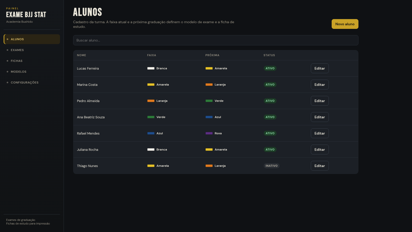Select the name Juliana Rocha
Screen dimensions: 412x232
(88, 150)
